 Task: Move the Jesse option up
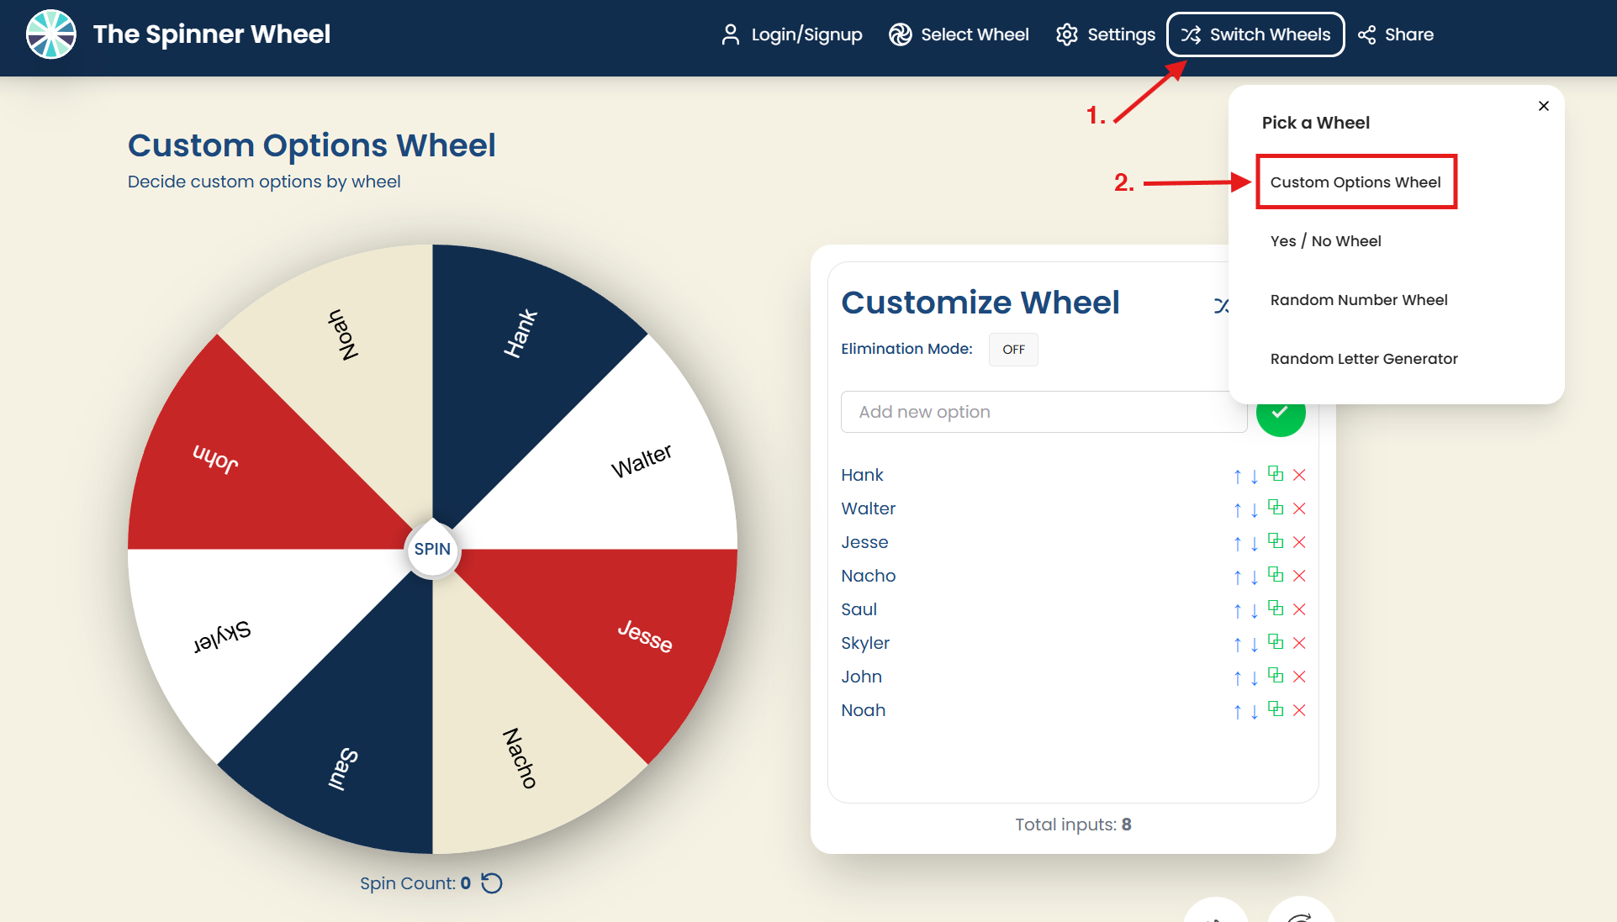pyautogui.click(x=1237, y=542)
